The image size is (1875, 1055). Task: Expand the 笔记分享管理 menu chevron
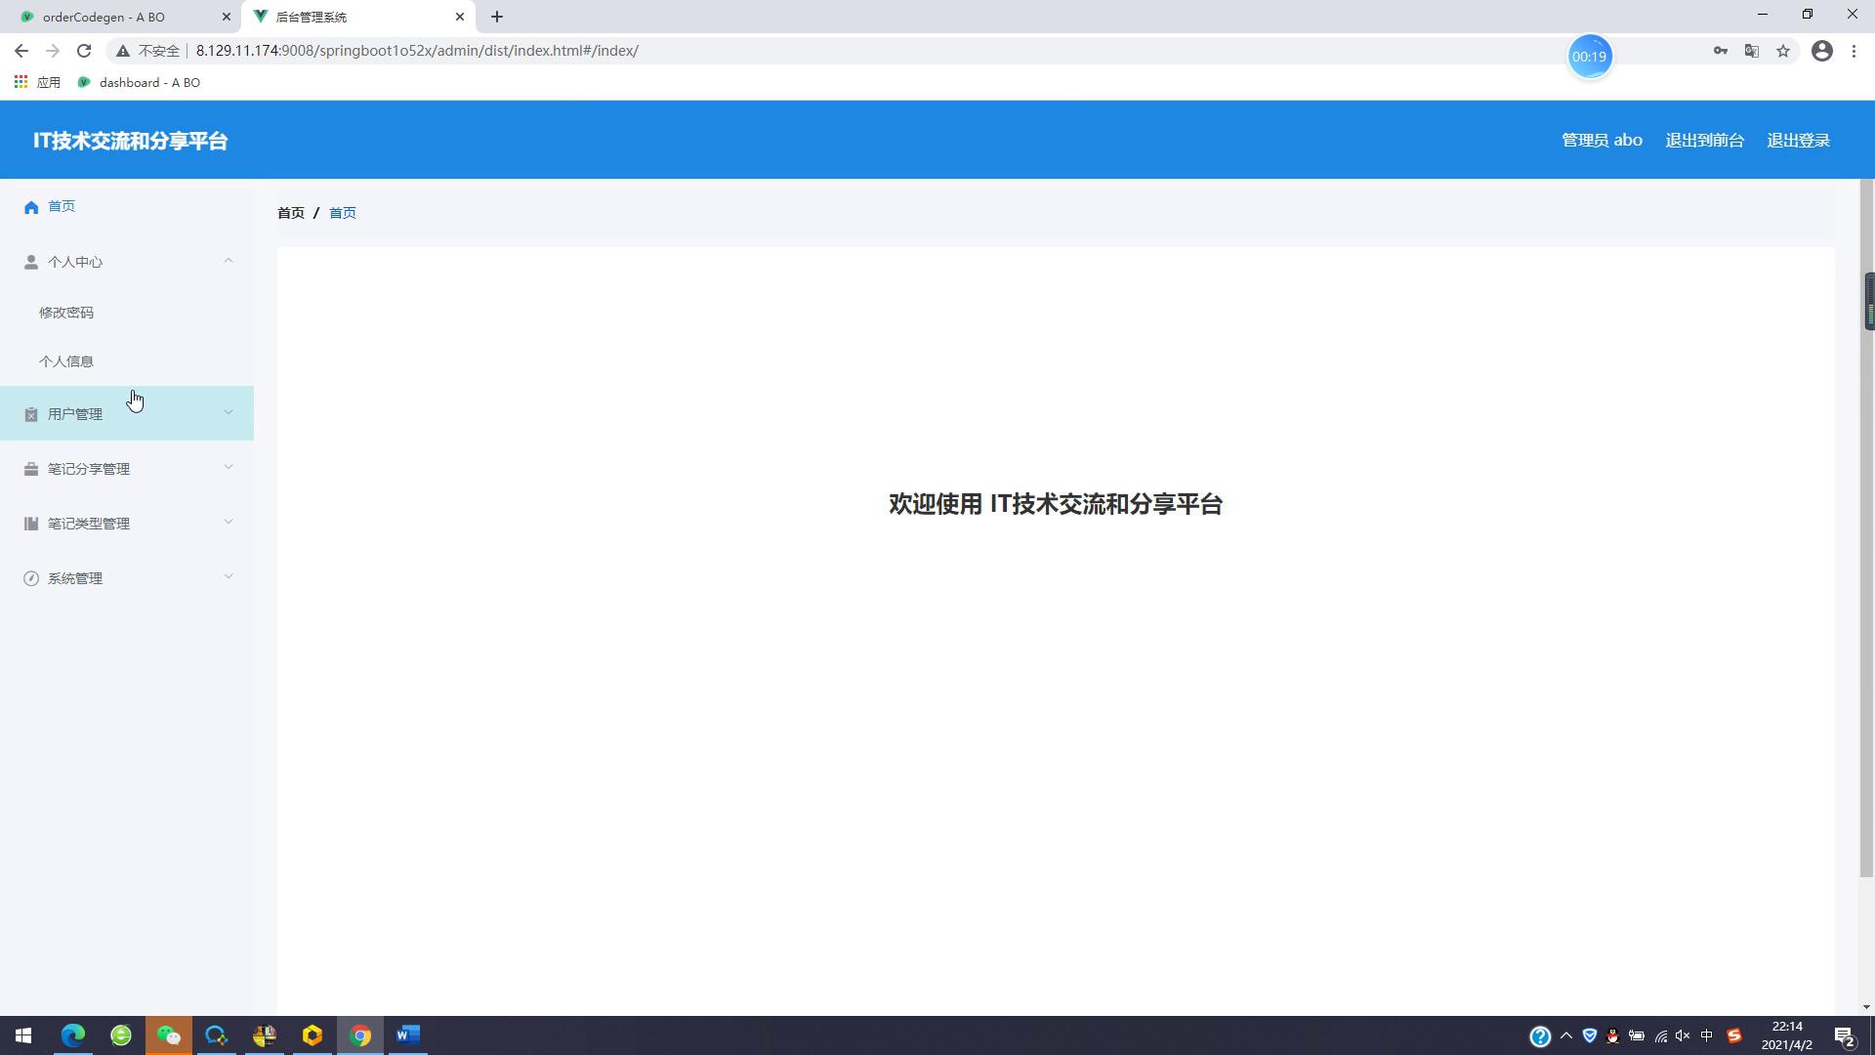click(x=229, y=468)
